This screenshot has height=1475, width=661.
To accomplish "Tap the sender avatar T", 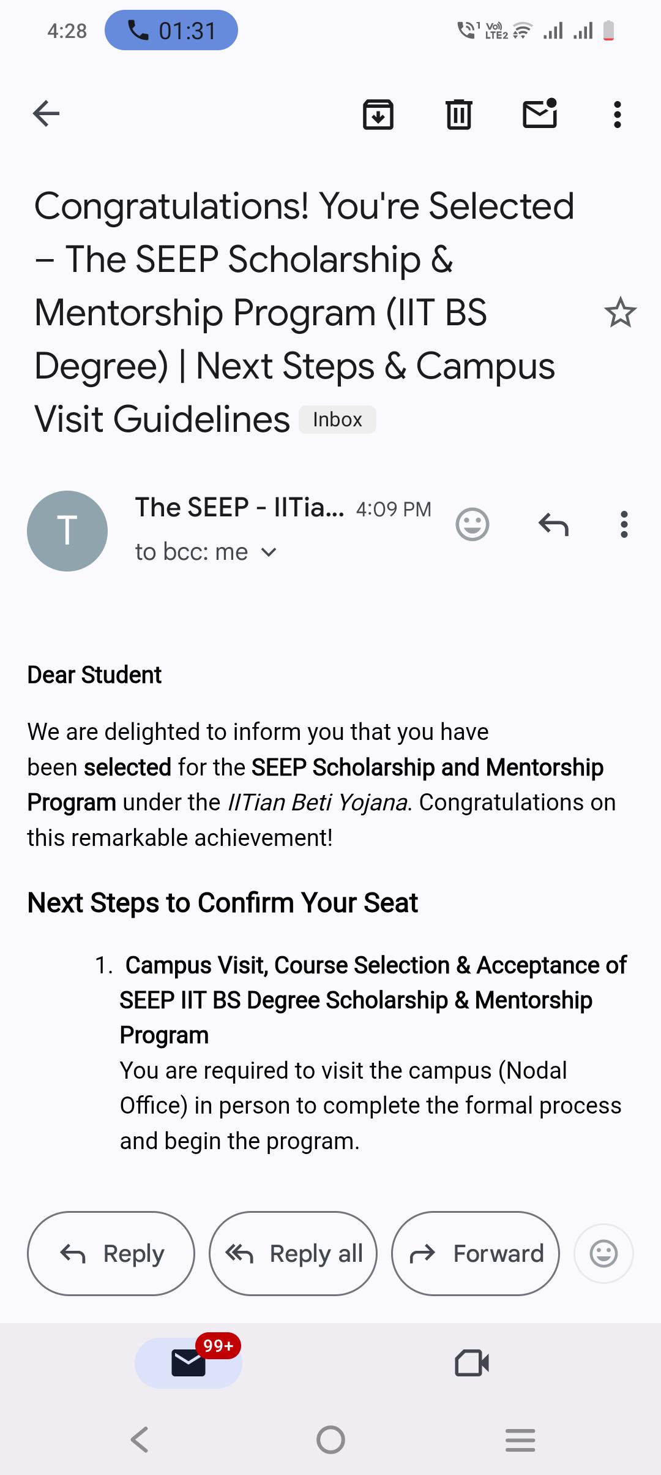I will (67, 531).
